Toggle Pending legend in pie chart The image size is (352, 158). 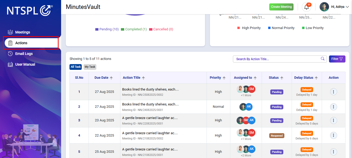107,29
